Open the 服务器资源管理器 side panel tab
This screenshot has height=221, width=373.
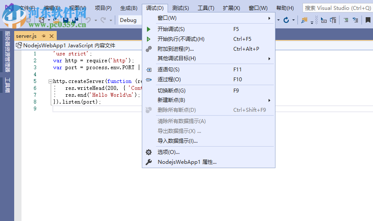pos(7,52)
